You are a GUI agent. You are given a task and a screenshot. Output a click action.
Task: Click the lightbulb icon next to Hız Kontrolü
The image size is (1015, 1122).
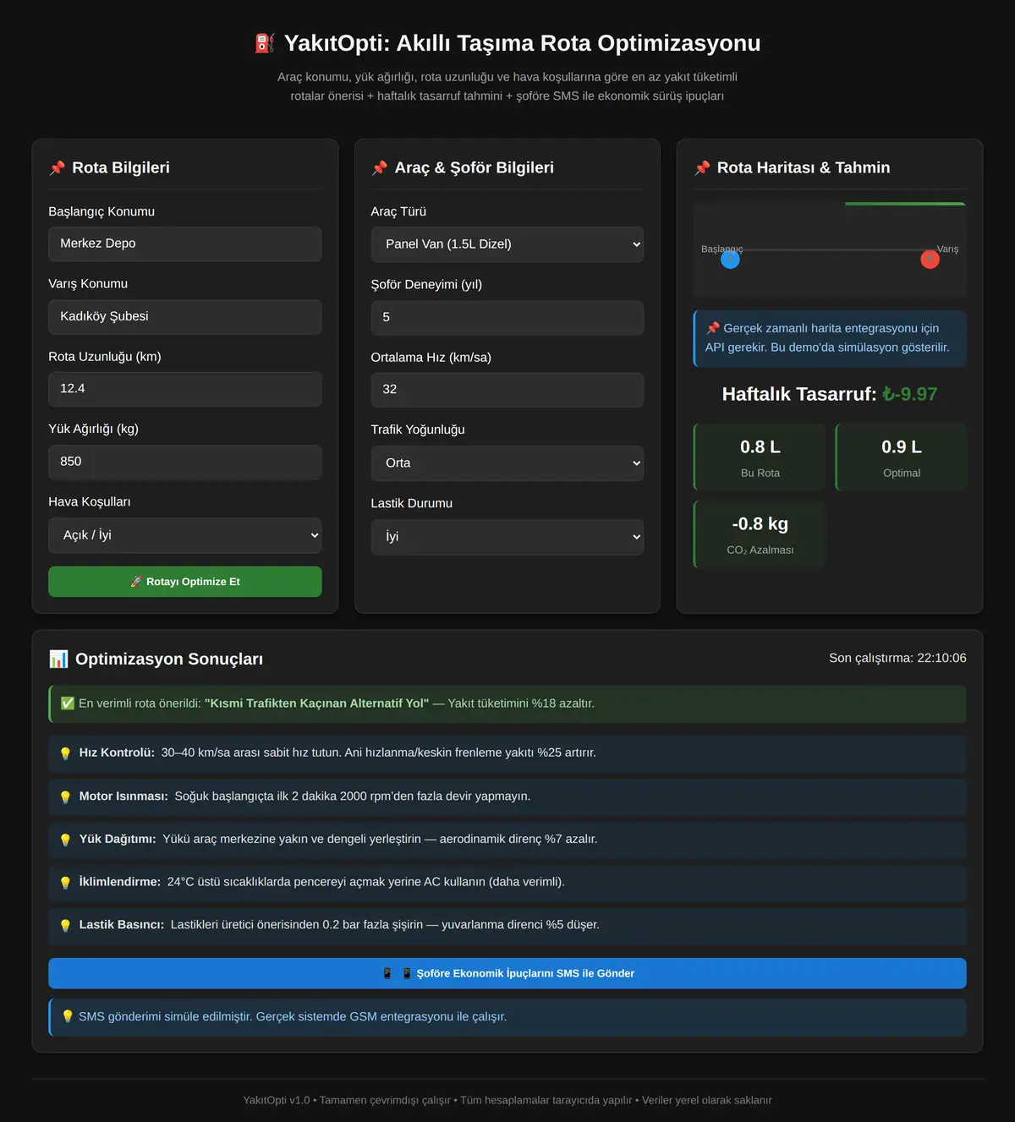click(65, 753)
